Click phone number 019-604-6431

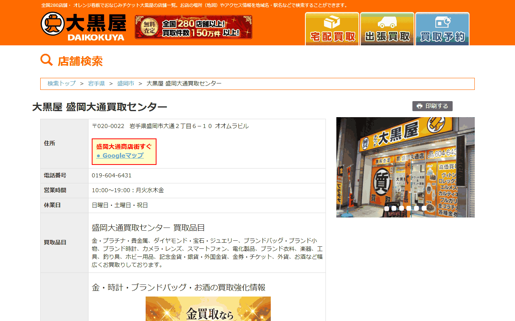pyautogui.click(x=112, y=175)
